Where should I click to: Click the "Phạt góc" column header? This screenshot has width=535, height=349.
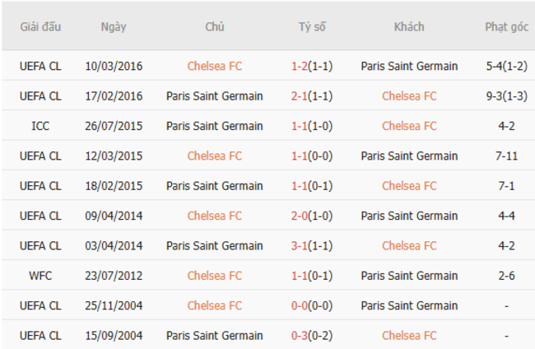click(x=506, y=26)
